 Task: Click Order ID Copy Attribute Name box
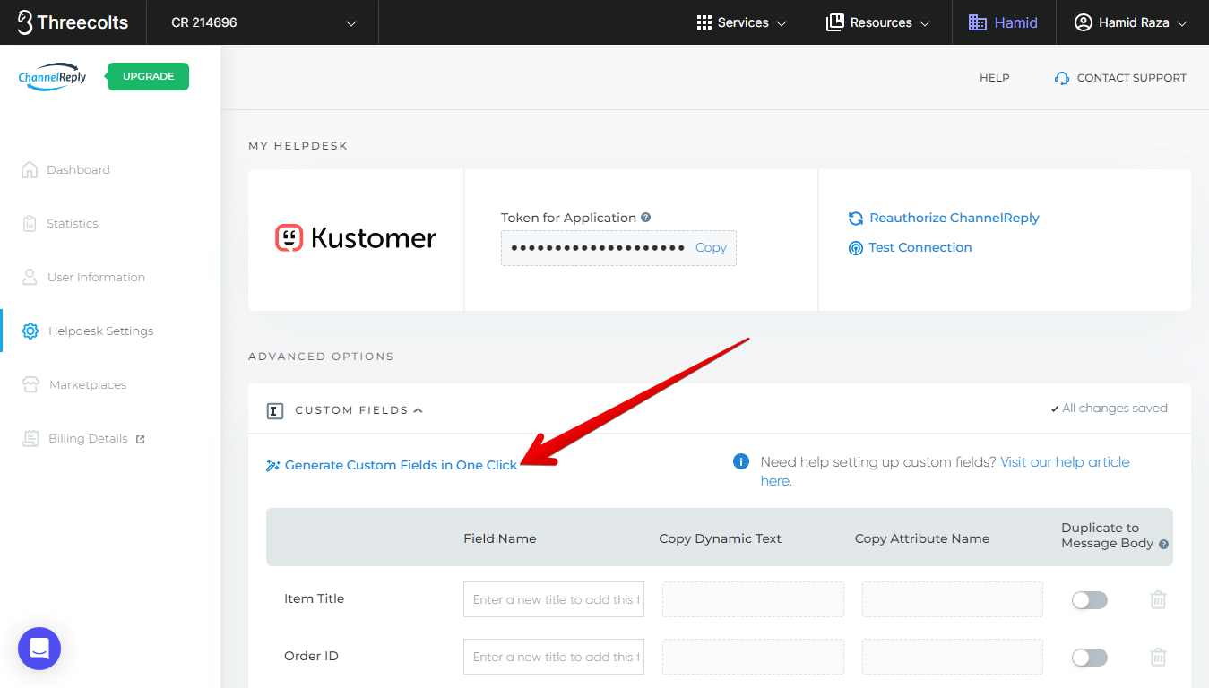953,657
